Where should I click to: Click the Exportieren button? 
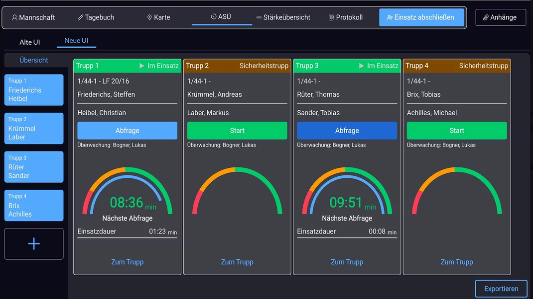click(x=501, y=289)
